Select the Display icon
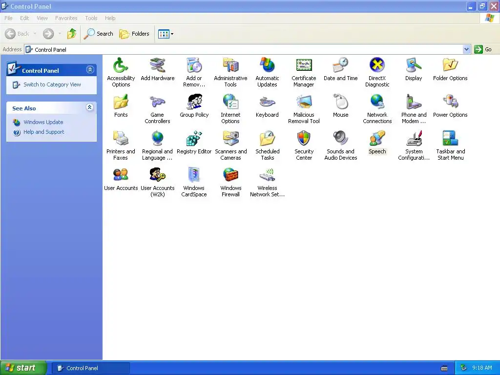Screen dimensions: 500x375 [414, 69]
